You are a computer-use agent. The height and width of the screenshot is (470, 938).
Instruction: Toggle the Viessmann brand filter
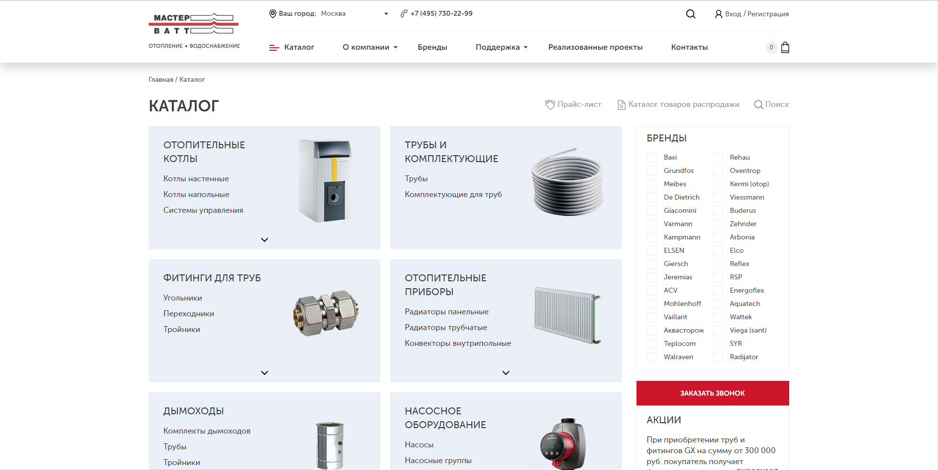tap(718, 198)
